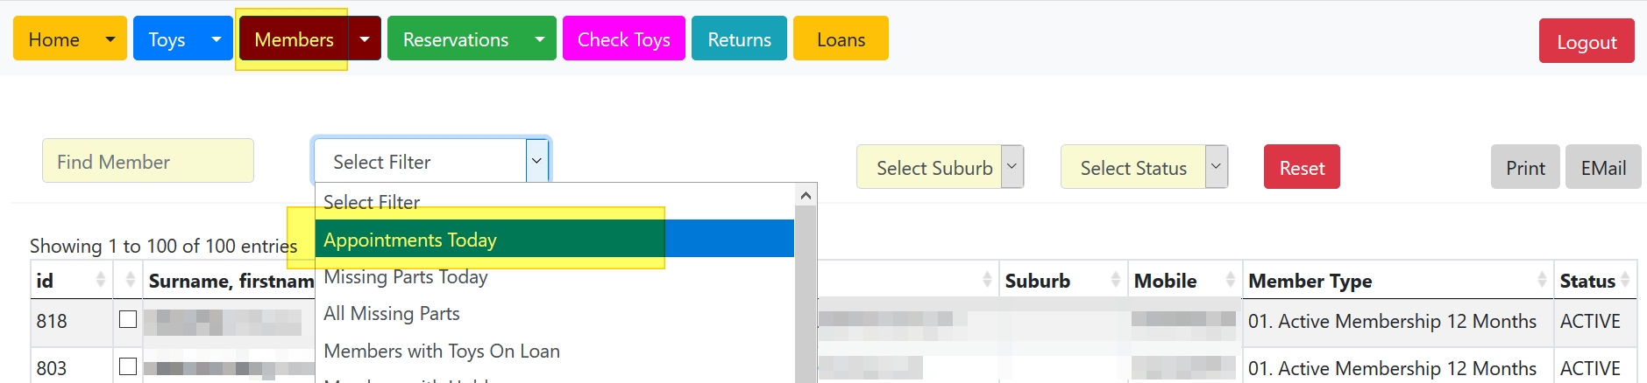The image size is (1647, 383).
Task: Pick the All Missing Parts filter option
Action: pos(392,314)
